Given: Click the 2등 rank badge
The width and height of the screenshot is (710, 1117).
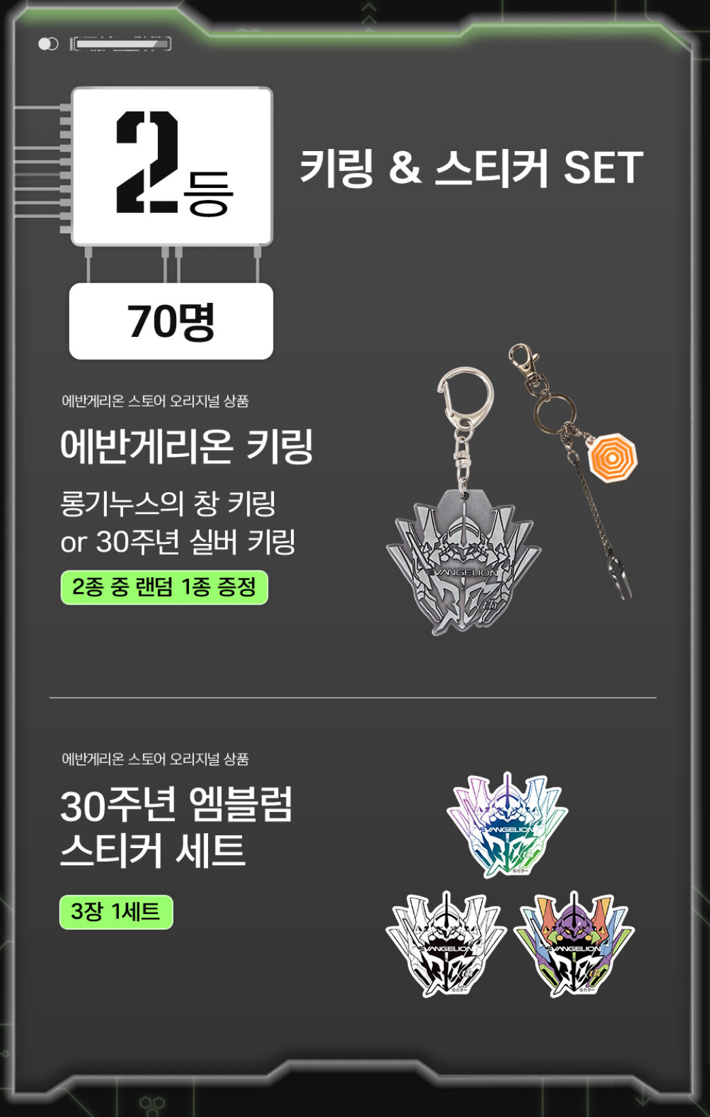Looking at the screenshot, I should (x=172, y=166).
